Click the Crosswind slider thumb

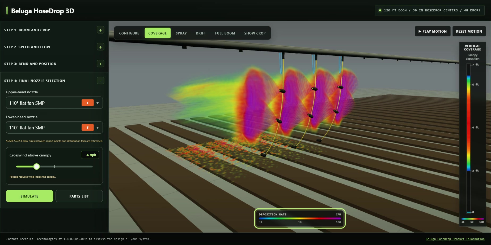[37, 167]
